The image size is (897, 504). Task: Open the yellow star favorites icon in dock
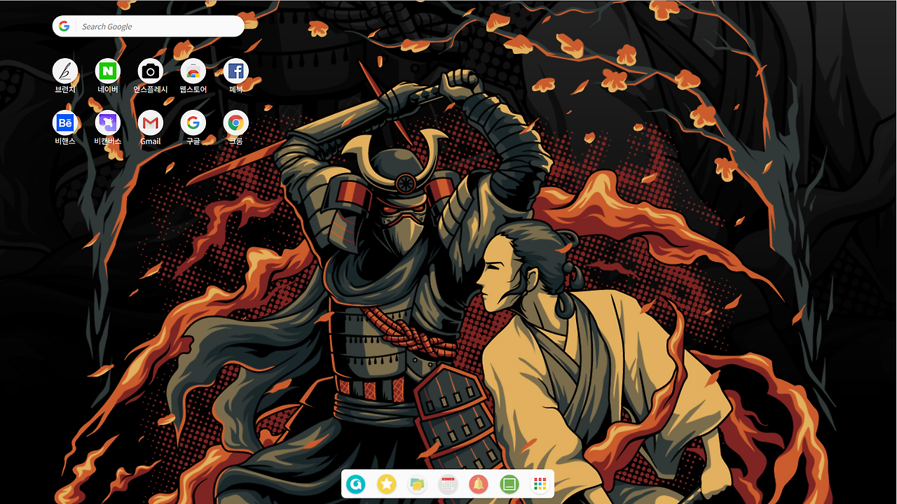click(x=387, y=484)
